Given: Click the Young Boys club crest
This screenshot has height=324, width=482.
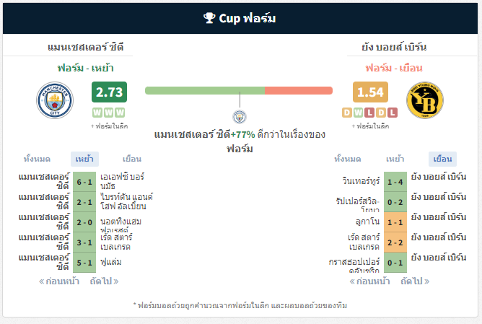Looking at the screenshot, I should (x=425, y=100).
